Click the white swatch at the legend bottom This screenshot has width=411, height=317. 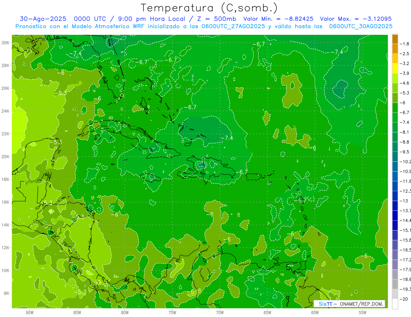tap(395, 304)
